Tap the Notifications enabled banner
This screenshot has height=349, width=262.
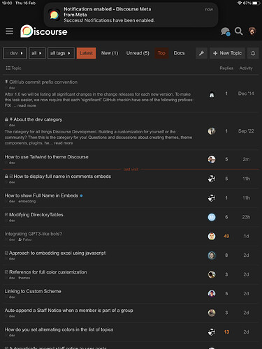tap(131, 15)
